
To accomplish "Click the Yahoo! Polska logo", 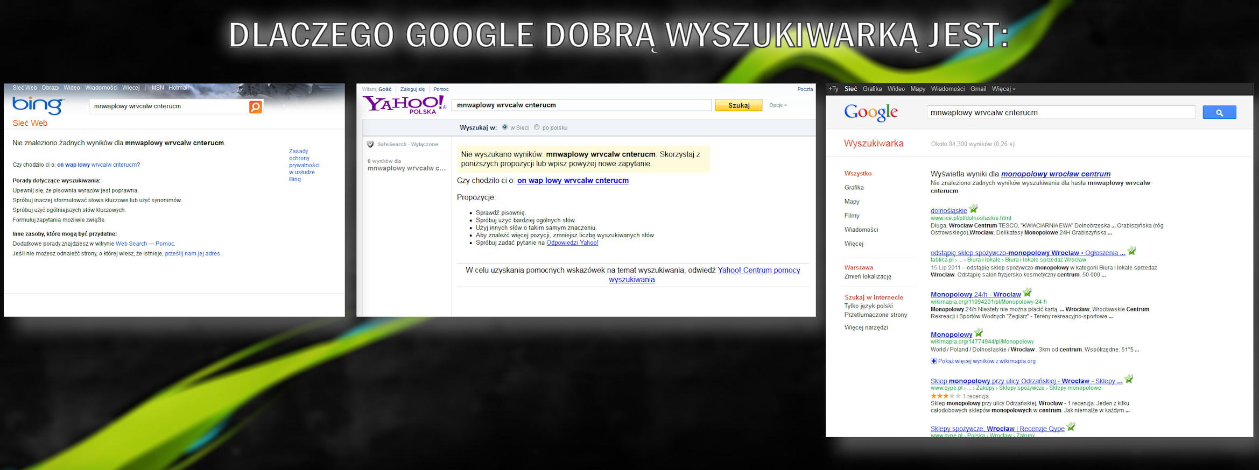I will pos(405,104).
